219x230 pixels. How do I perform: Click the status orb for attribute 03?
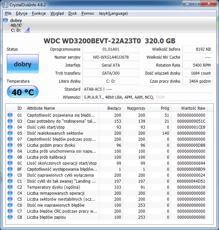[x=10, y=121]
